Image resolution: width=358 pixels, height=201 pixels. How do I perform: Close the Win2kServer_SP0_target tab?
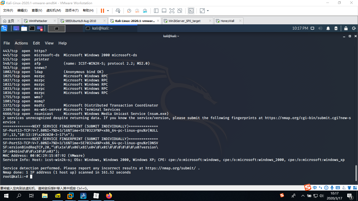(x=210, y=21)
